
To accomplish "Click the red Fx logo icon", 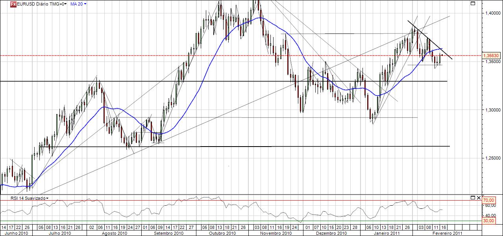I will pos(13,4).
